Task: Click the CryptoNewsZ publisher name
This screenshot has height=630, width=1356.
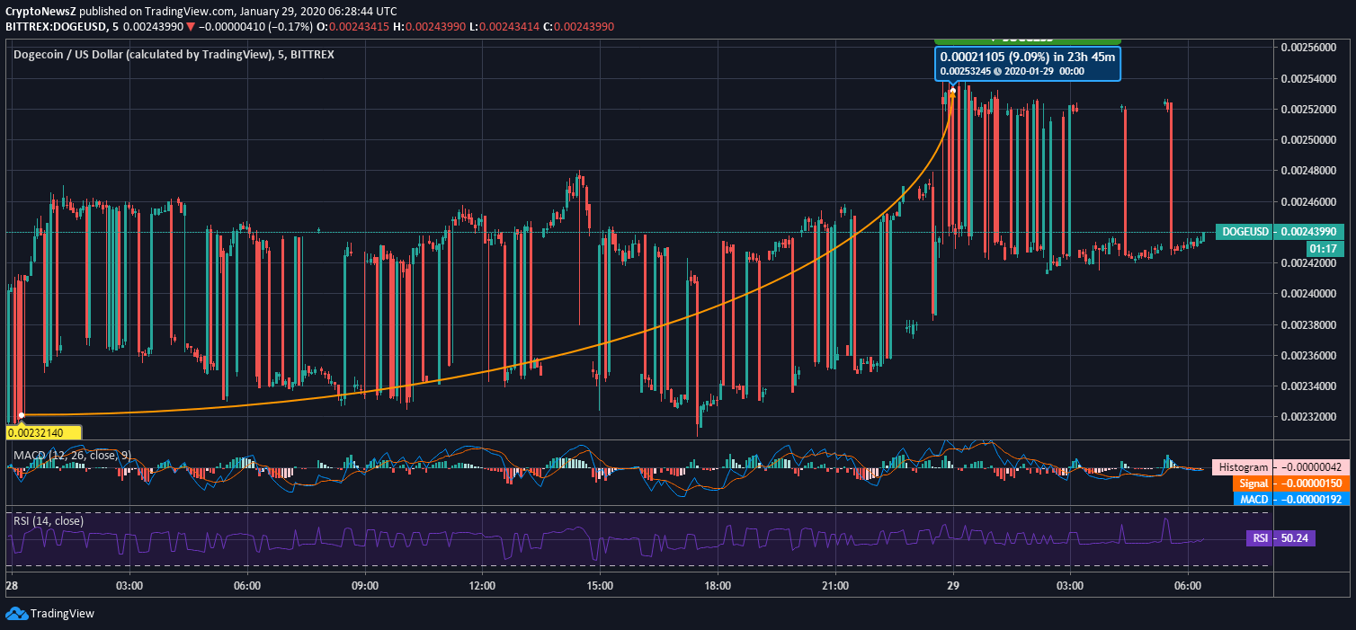Action: [40, 10]
